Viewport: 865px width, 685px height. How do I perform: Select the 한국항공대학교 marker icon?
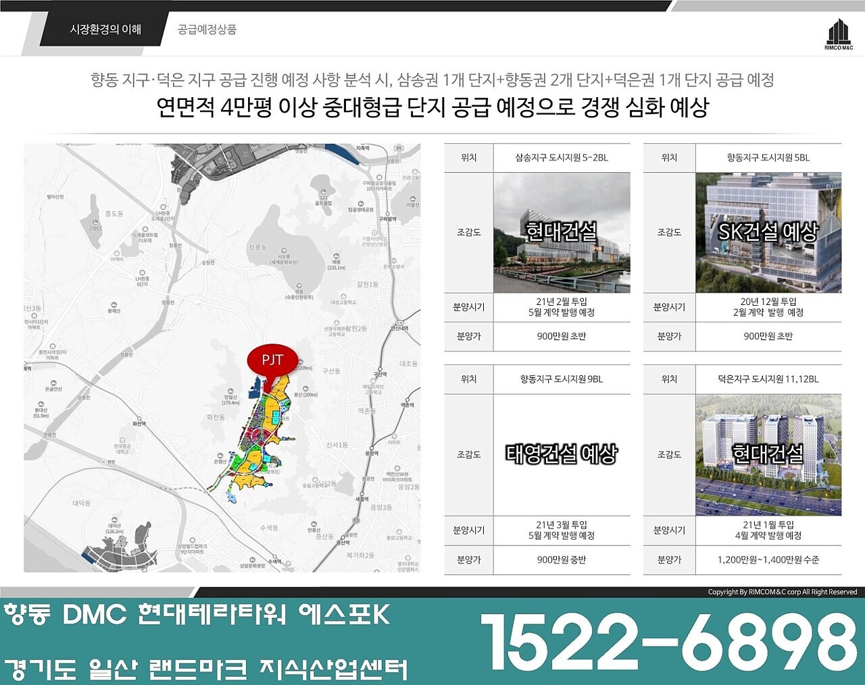click(122, 439)
